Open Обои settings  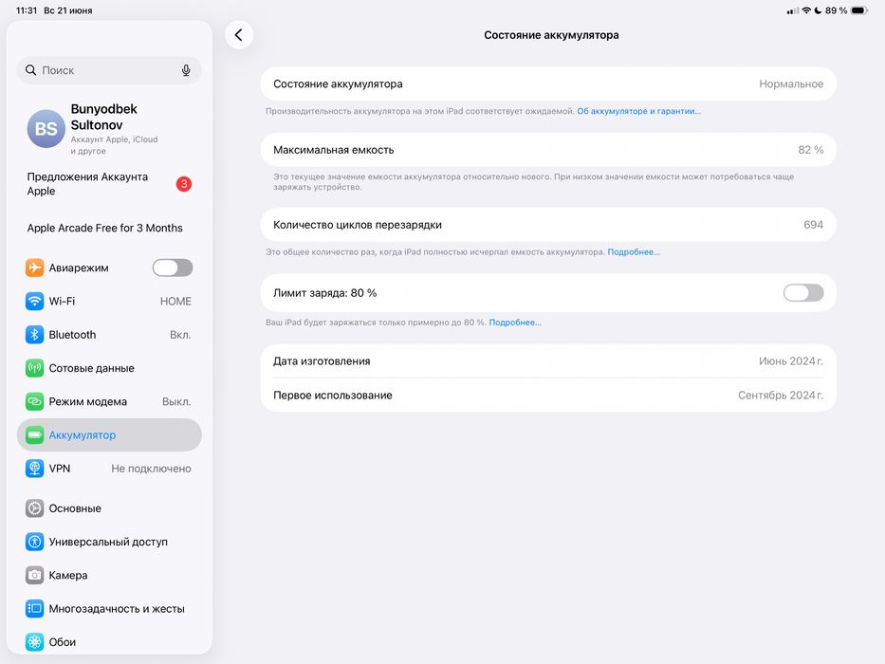[109, 642]
